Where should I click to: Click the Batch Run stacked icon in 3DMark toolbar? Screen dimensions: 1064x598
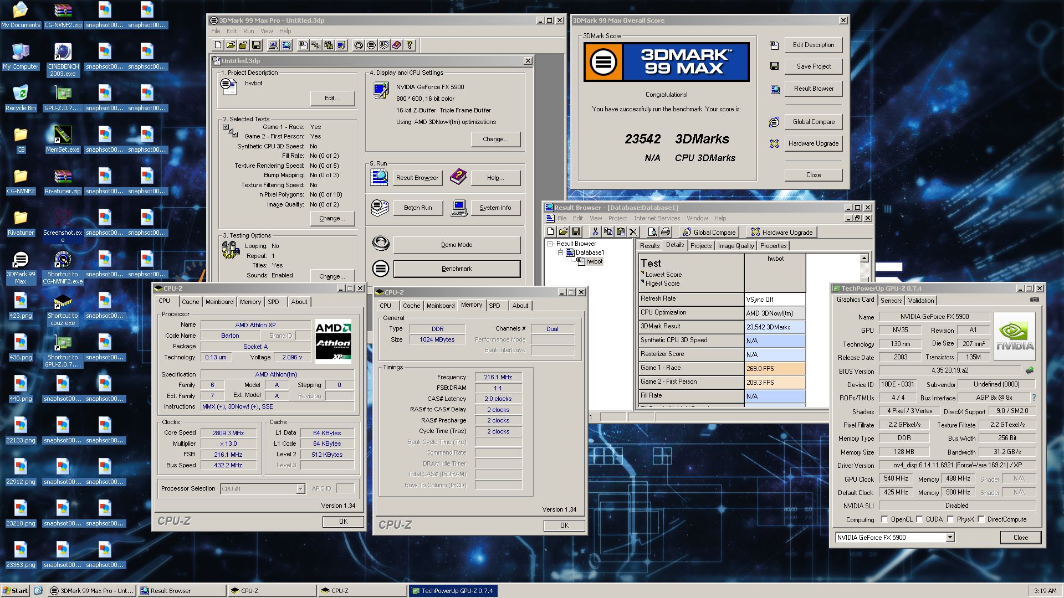pyautogui.click(x=384, y=45)
